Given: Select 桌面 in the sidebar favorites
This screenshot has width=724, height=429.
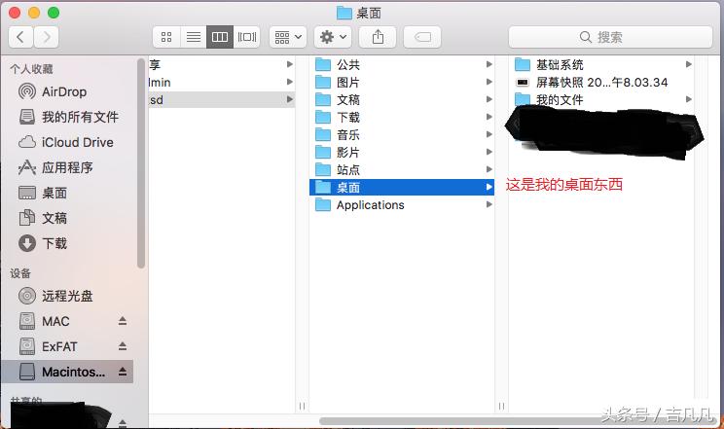Looking at the screenshot, I should pyautogui.click(x=67, y=193).
